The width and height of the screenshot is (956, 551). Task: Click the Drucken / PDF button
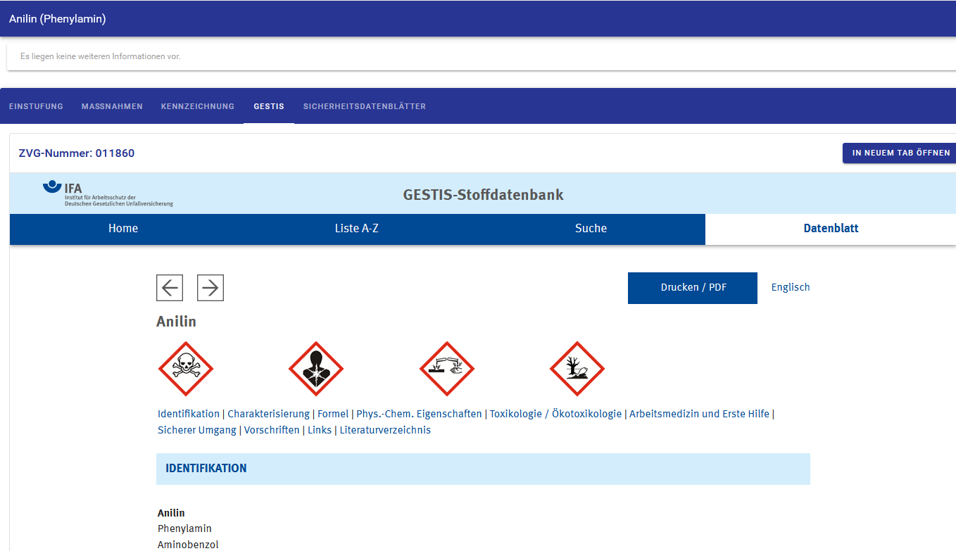[693, 288]
